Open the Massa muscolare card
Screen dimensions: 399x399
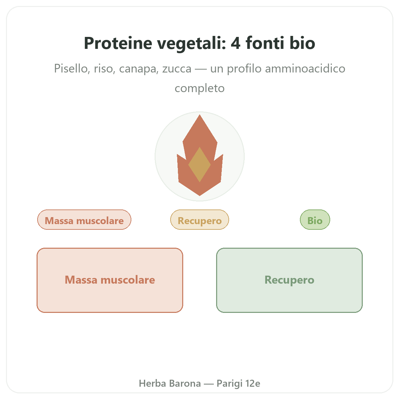tap(110, 280)
